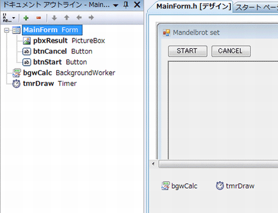Toggle the auto-hide pin of the outline panel
The width and height of the screenshot is (278, 213).
click(x=126, y=5)
